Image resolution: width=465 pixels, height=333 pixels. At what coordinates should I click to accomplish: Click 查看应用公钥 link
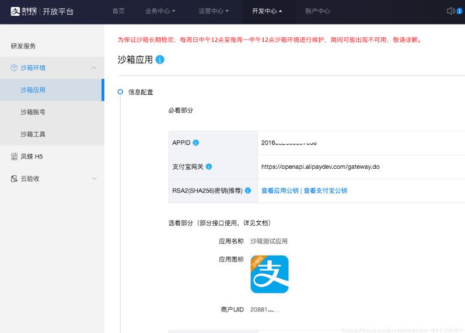[280, 190]
